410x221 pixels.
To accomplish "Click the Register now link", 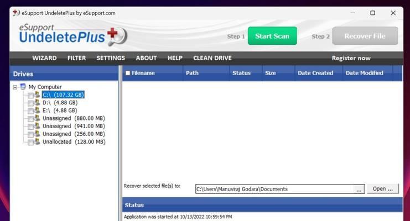I will tap(351, 58).
